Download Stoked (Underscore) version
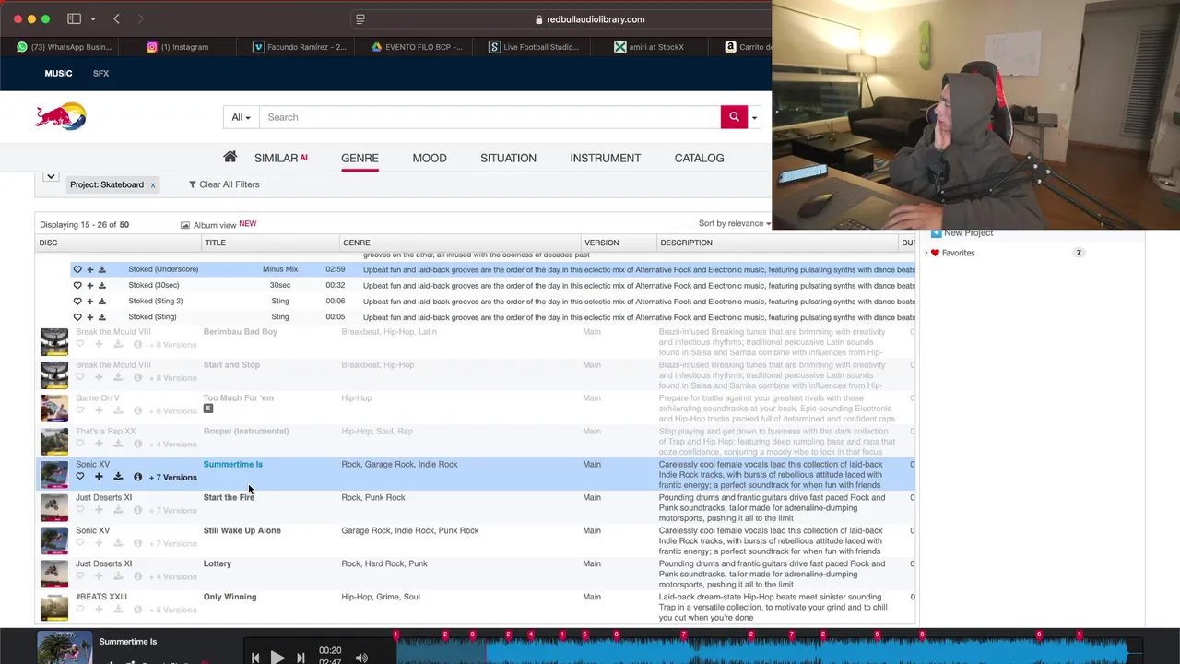The width and height of the screenshot is (1180, 664). [x=102, y=269]
